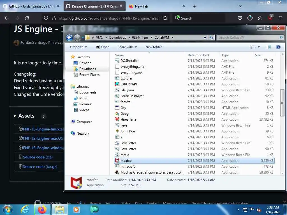Open the Share with dropdown
The image size is (287, 215).
(x=127, y=47)
